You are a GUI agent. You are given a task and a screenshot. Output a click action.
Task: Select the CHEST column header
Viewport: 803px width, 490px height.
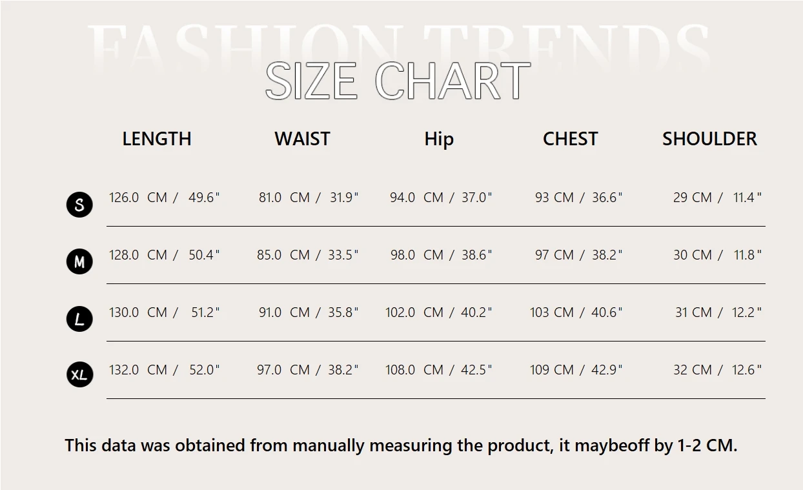(571, 139)
